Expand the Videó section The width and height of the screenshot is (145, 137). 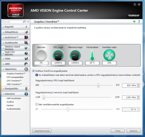point(3,59)
